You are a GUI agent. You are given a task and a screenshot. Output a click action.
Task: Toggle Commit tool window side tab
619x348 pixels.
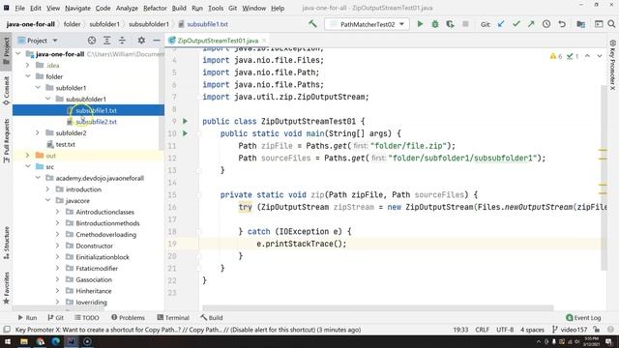[7, 91]
